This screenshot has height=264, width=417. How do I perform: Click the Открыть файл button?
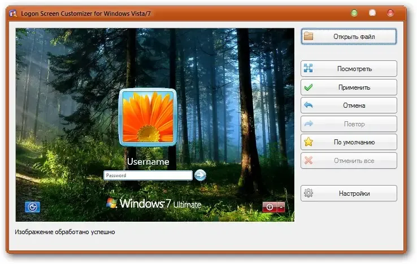(349, 37)
